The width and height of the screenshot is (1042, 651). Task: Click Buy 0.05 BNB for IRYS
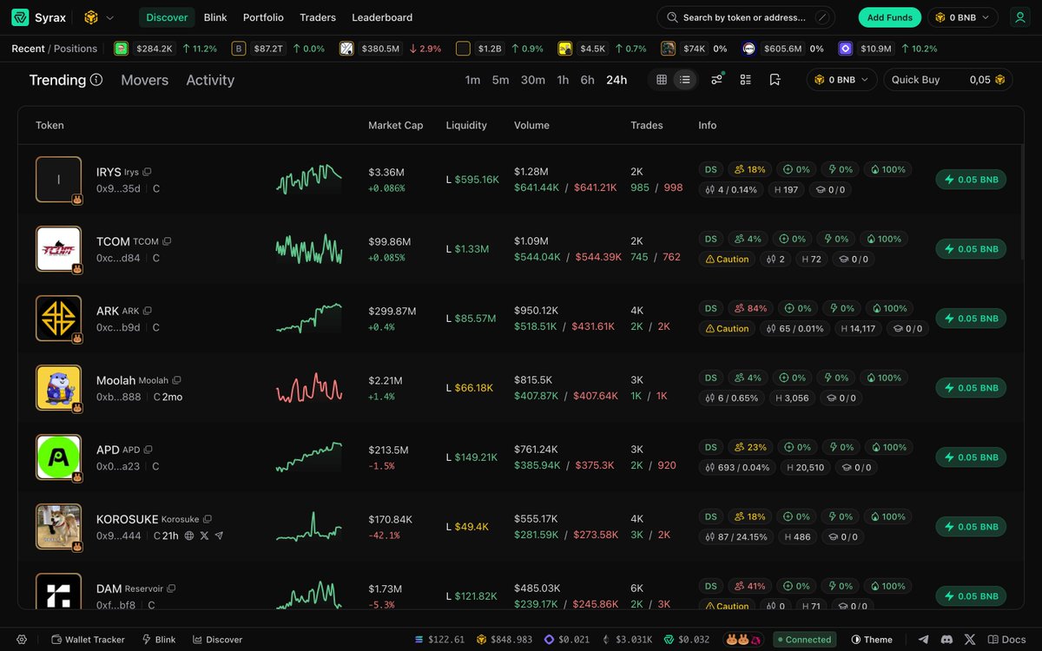pyautogui.click(x=970, y=180)
